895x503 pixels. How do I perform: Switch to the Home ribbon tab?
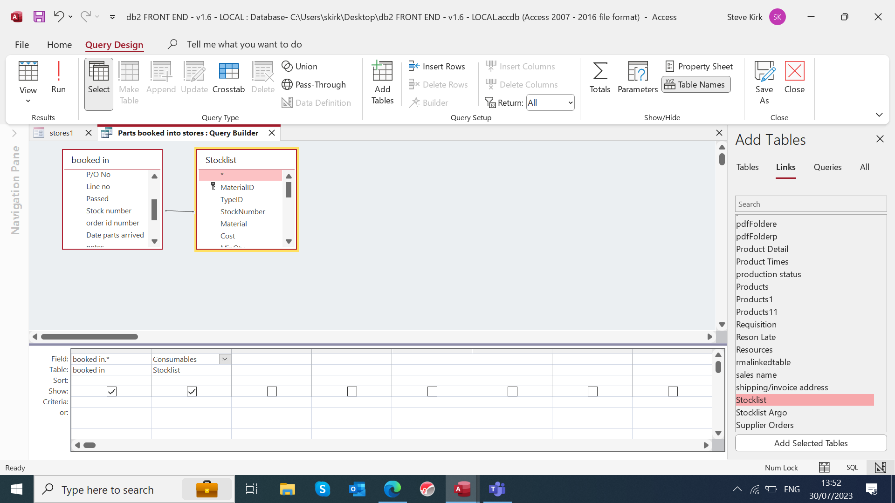[59, 44]
